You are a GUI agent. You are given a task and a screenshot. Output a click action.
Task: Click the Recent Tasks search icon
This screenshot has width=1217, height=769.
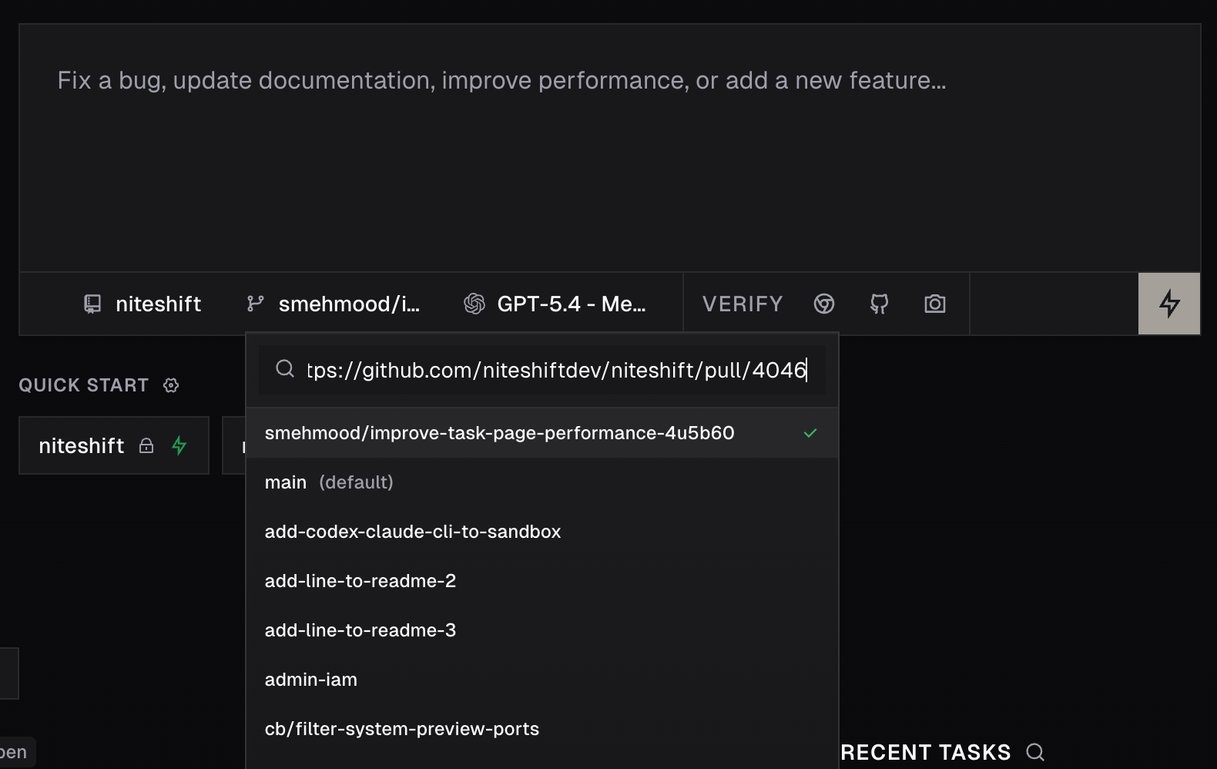pos(1035,752)
